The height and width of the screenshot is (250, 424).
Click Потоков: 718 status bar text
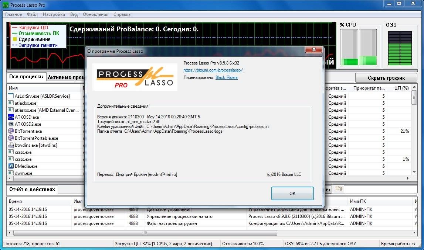(32, 243)
